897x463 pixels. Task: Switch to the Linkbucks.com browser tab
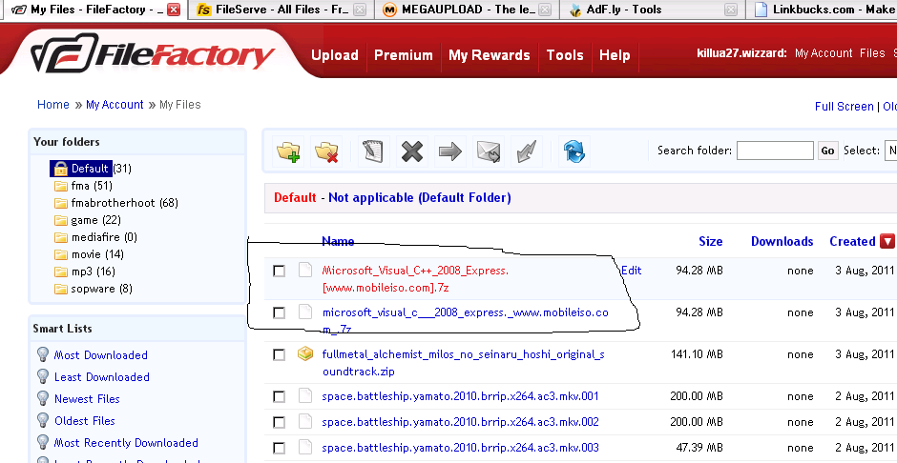coord(822,10)
